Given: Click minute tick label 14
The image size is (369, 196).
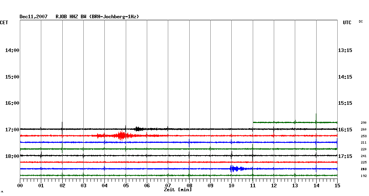Looking at the screenshot, I should (316, 185).
